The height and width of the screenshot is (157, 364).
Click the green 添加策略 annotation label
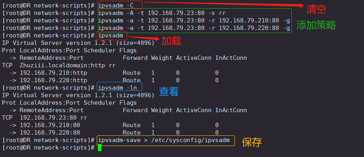tap(316, 25)
